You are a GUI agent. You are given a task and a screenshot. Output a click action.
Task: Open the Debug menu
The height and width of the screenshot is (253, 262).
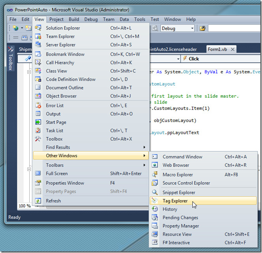[91, 19]
